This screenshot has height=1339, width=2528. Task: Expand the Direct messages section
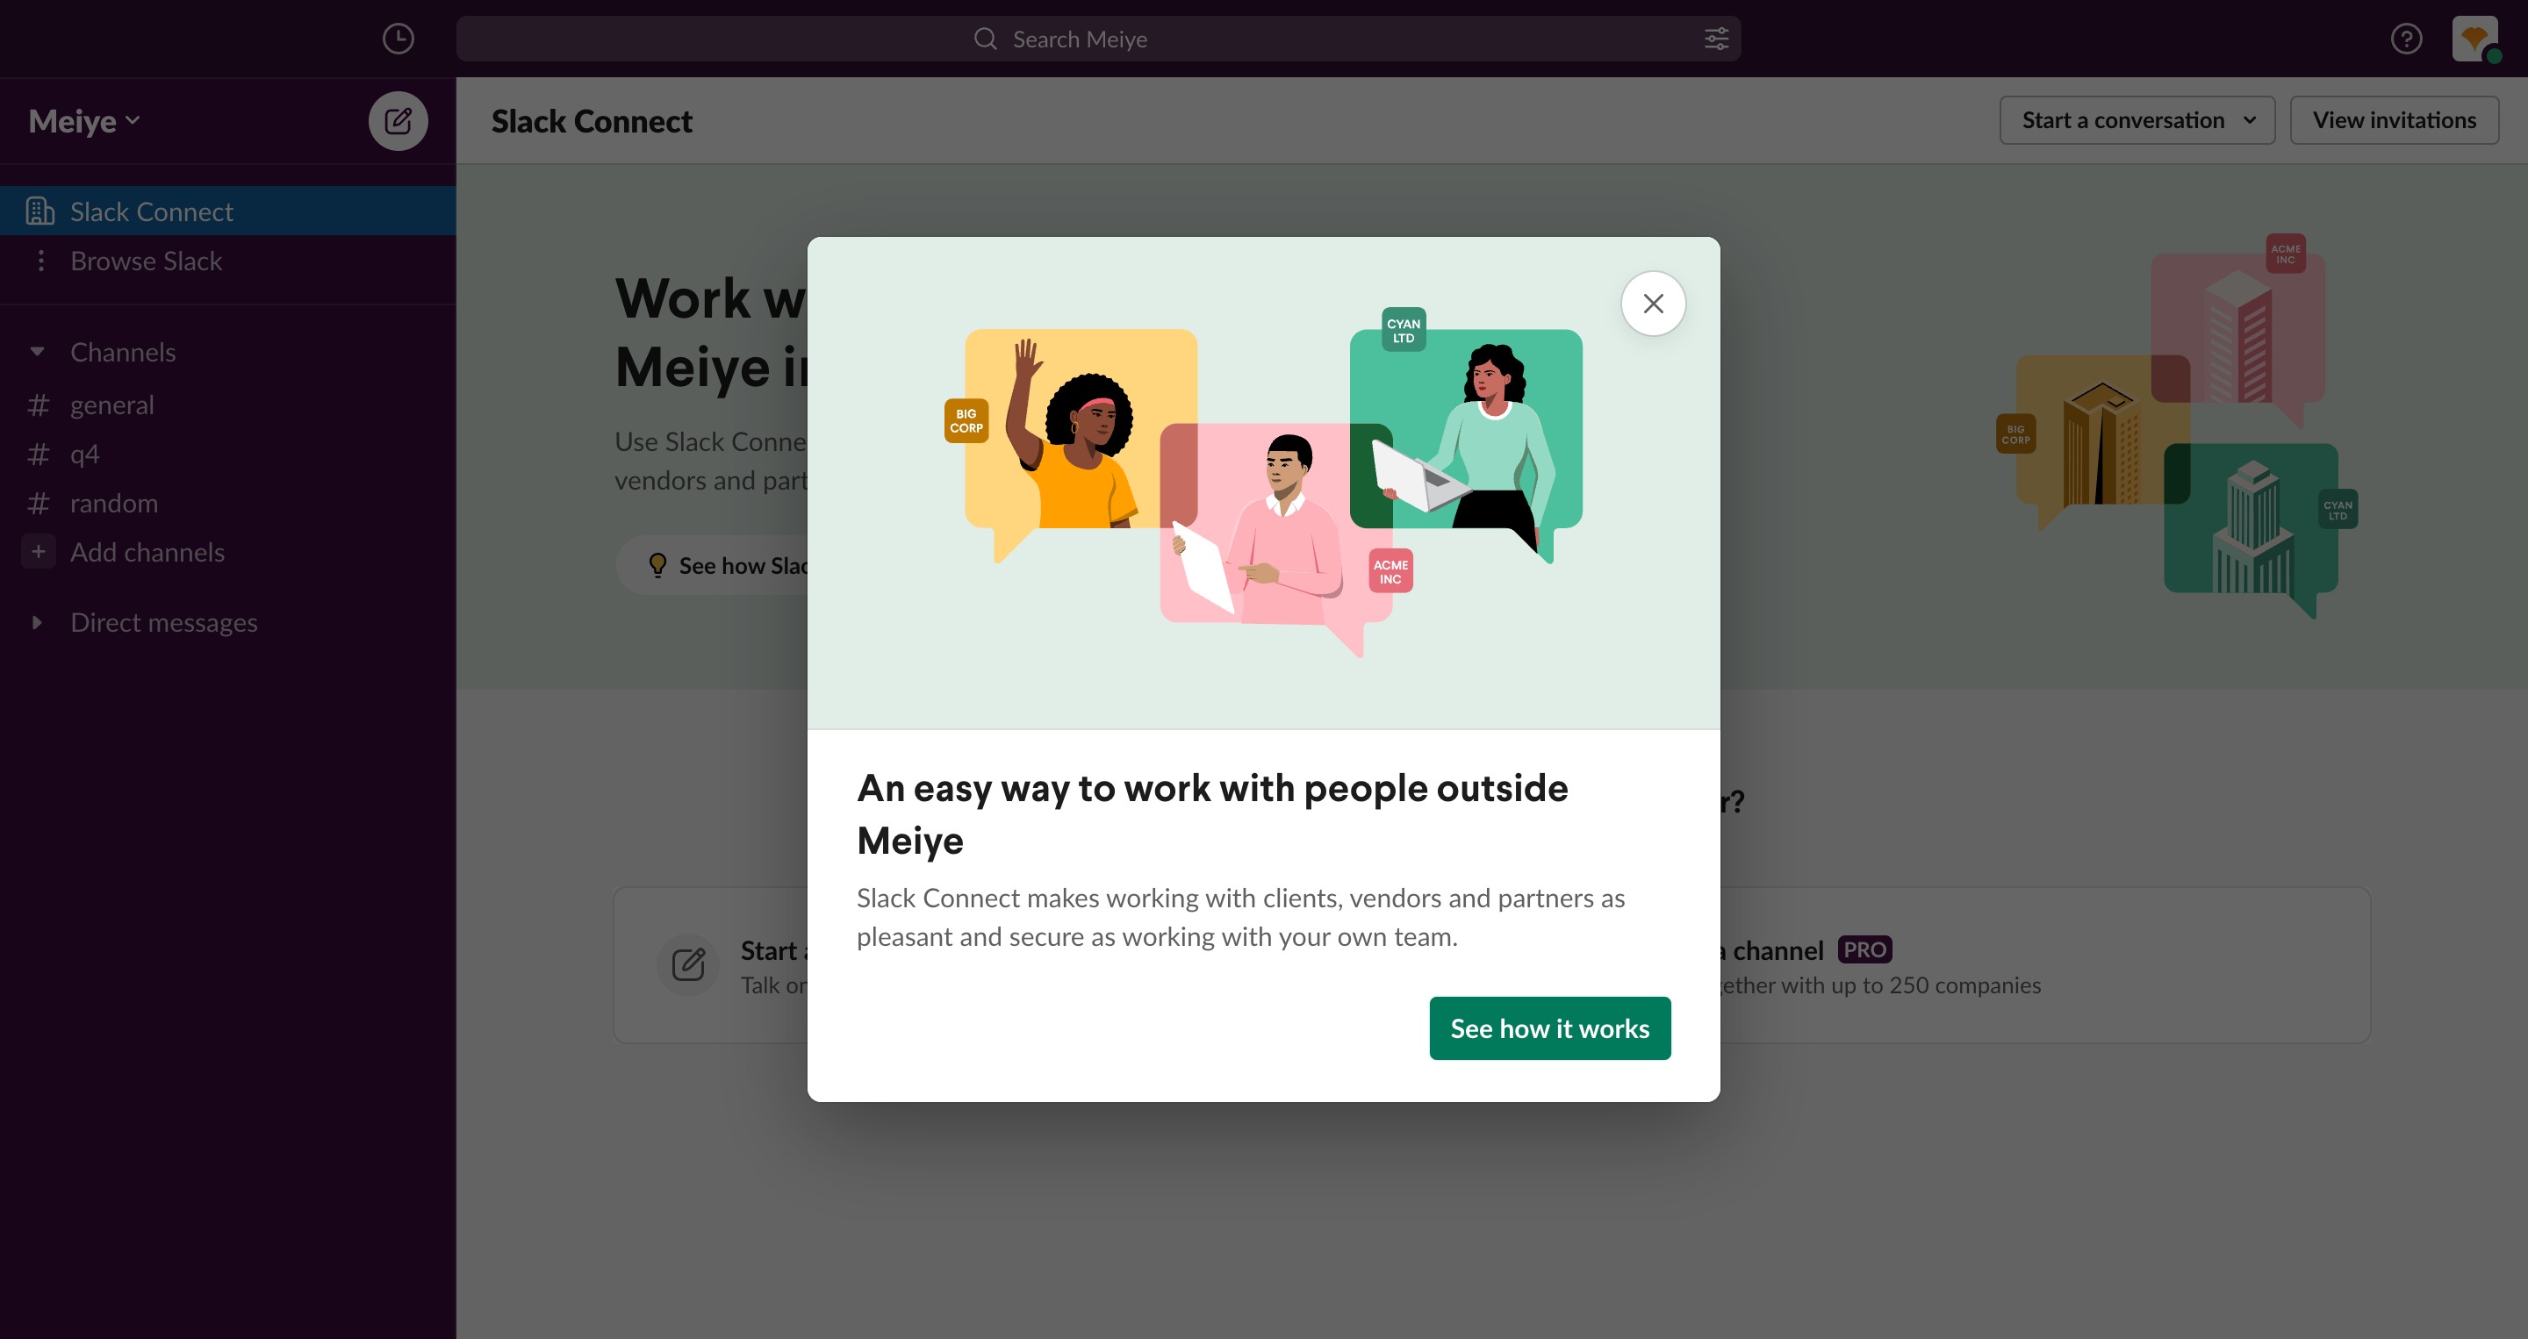(37, 622)
